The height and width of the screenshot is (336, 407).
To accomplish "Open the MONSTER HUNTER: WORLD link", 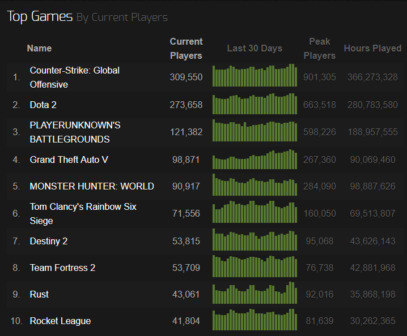I will coord(92,186).
